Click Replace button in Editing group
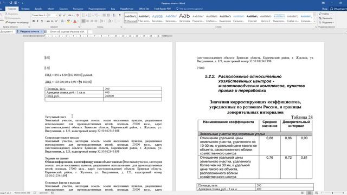 click(x=326, y=18)
